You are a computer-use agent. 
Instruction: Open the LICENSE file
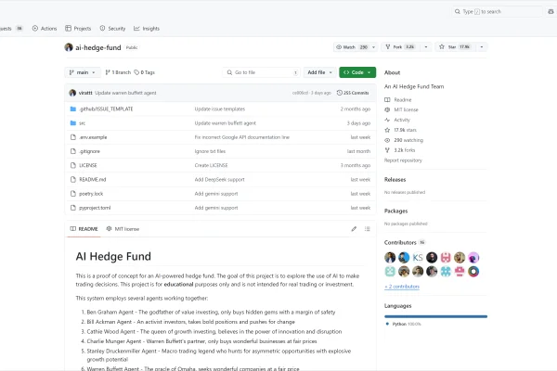(x=88, y=165)
